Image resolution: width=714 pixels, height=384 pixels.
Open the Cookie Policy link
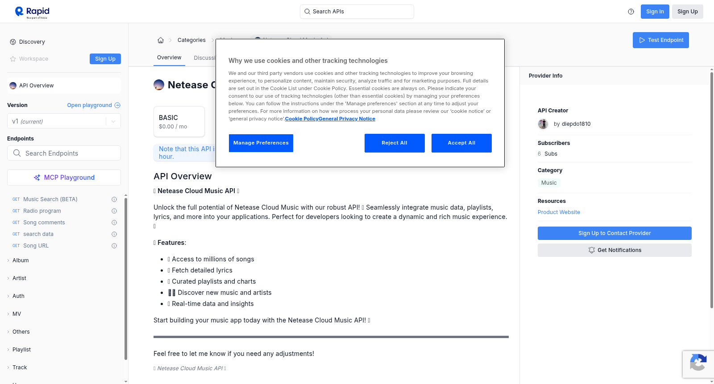click(302, 119)
